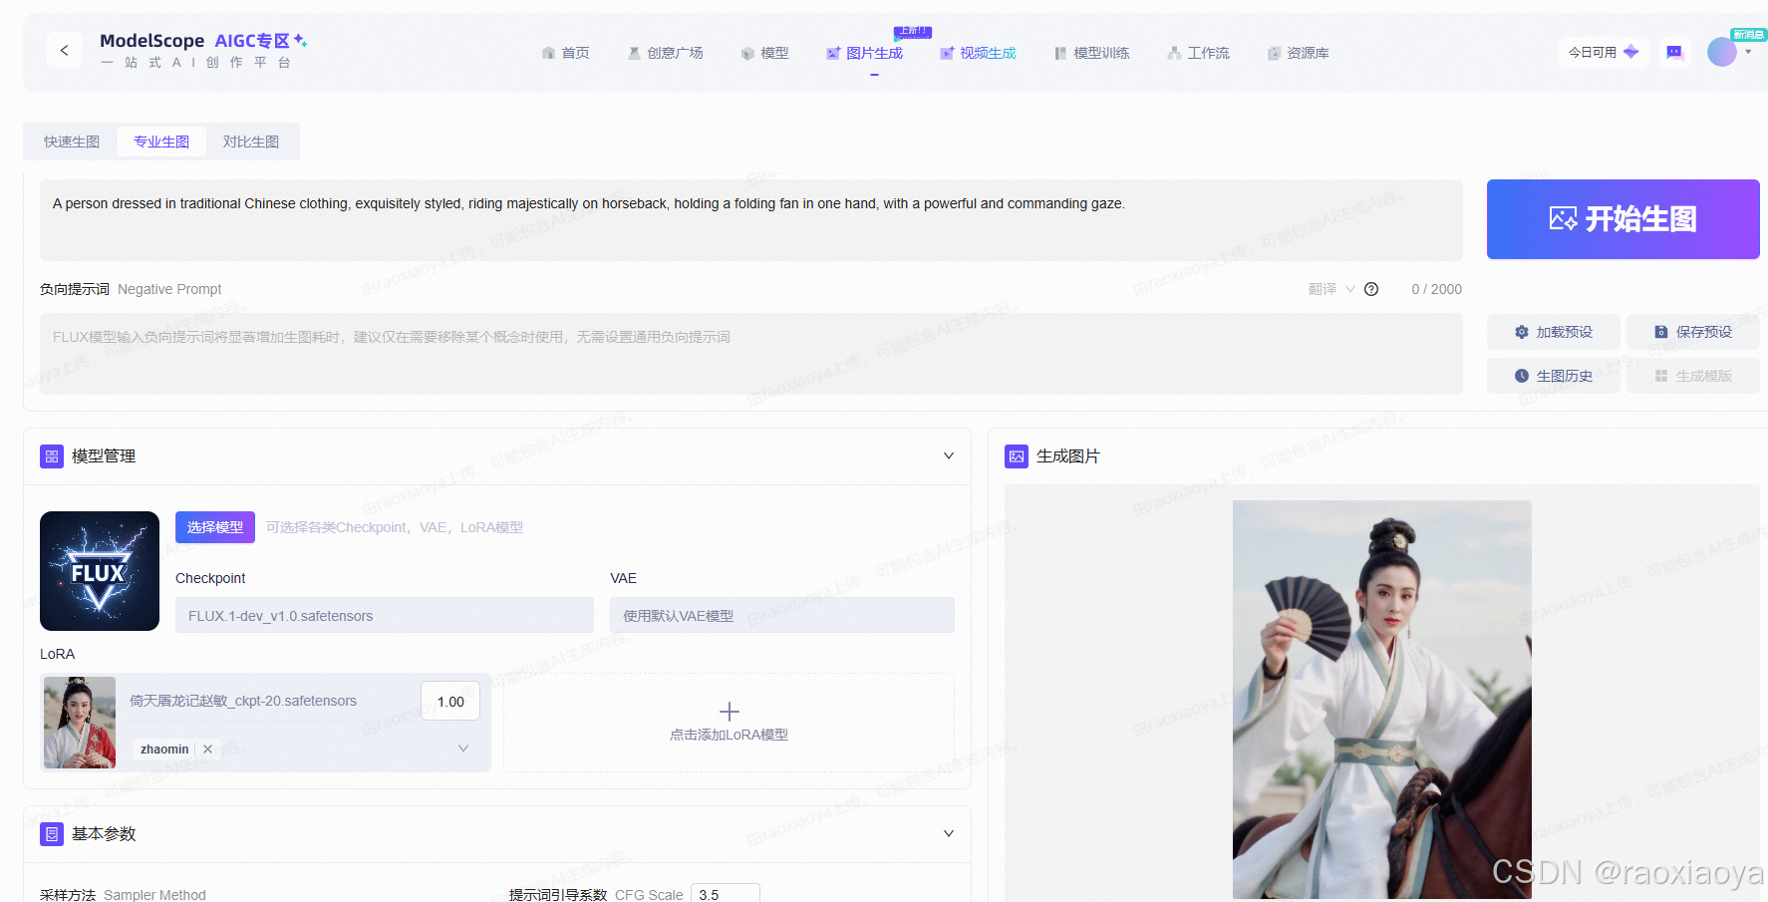Remove the zhaomin trigger tag with its X
The image size is (1768, 902).
(207, 749)
